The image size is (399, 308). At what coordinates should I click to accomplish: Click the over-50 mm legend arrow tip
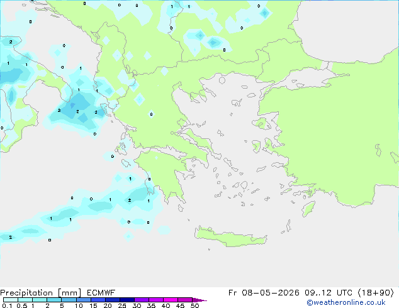pyautogui.click(x=199, y=300)
